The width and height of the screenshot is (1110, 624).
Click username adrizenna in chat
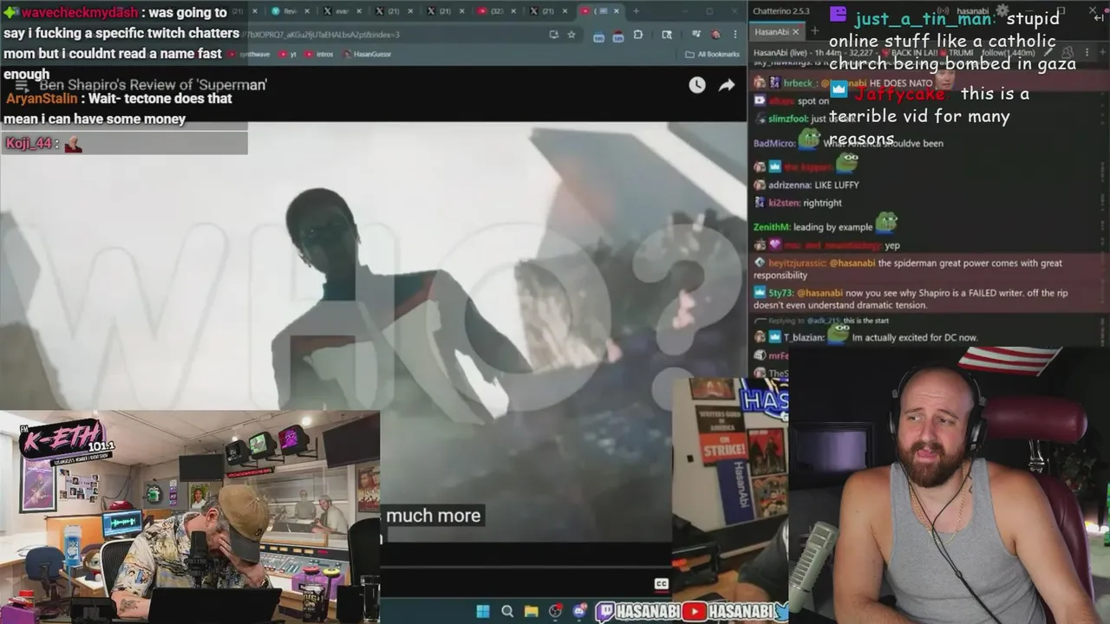[x=790, y=185]
